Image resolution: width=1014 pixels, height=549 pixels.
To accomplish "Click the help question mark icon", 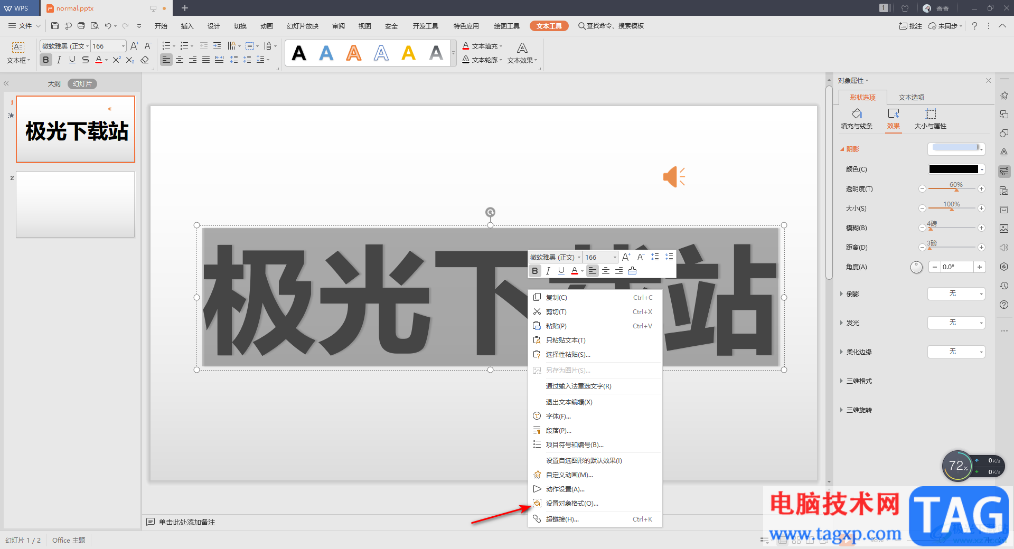I will coord(974,26).
